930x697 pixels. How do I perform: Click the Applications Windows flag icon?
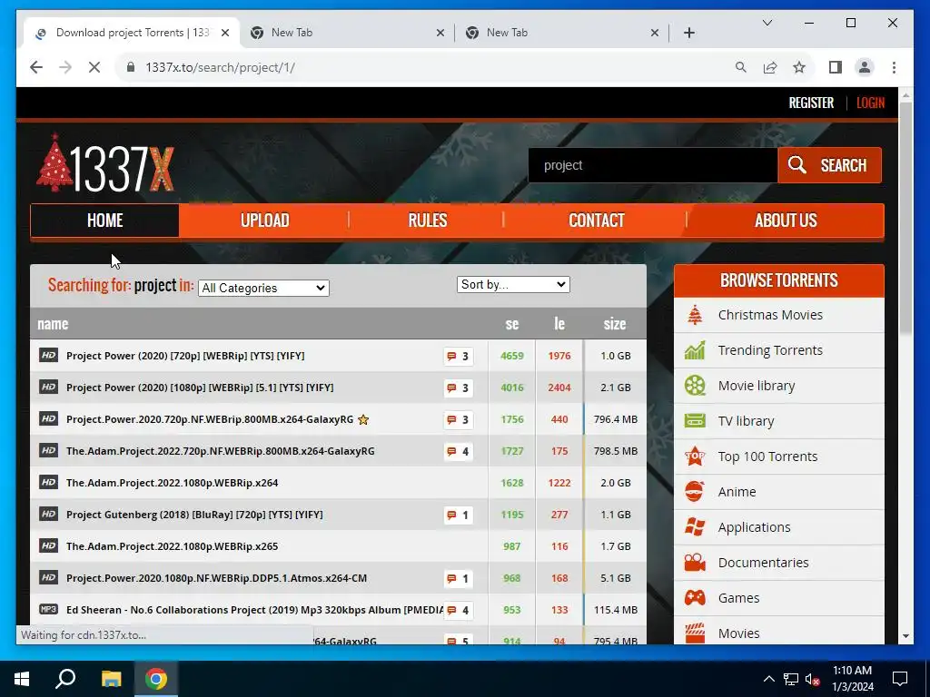[695, 527]
